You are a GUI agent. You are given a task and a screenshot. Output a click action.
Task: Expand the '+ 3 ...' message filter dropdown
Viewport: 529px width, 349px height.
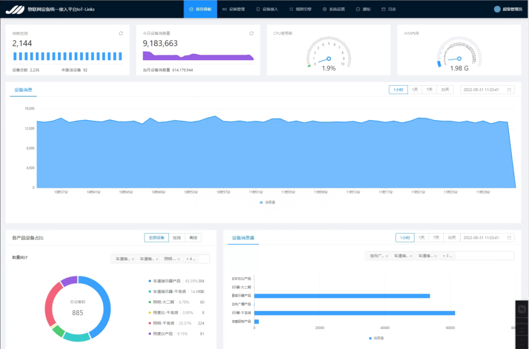coord(448,256)
